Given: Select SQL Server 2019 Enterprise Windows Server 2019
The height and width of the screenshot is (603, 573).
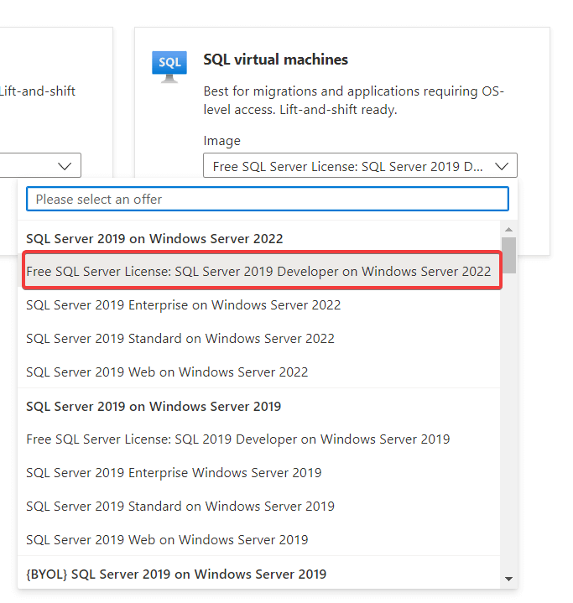Looking at the screenshot, I should click(x=174, y=473).
